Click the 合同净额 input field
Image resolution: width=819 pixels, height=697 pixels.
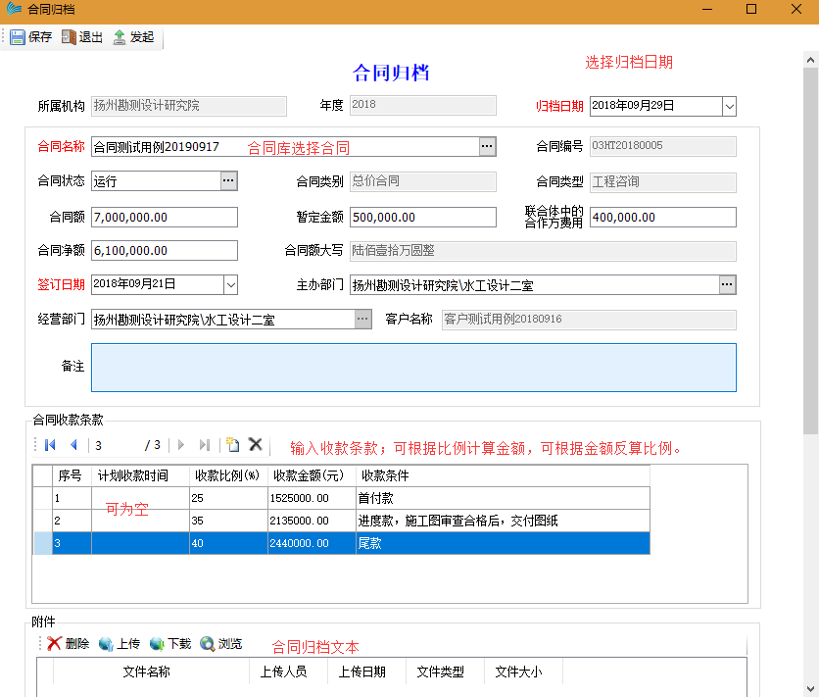click(165, 251)
